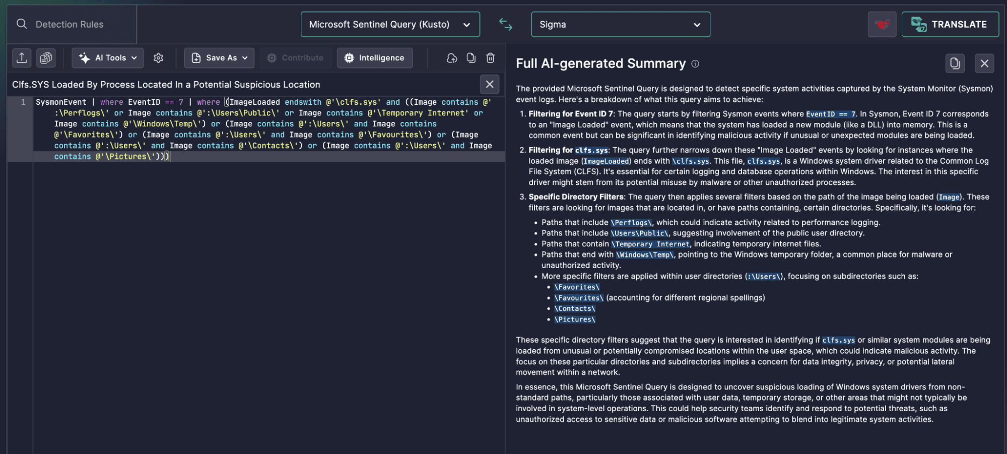Swap source and target languages

tap(505, 24)
